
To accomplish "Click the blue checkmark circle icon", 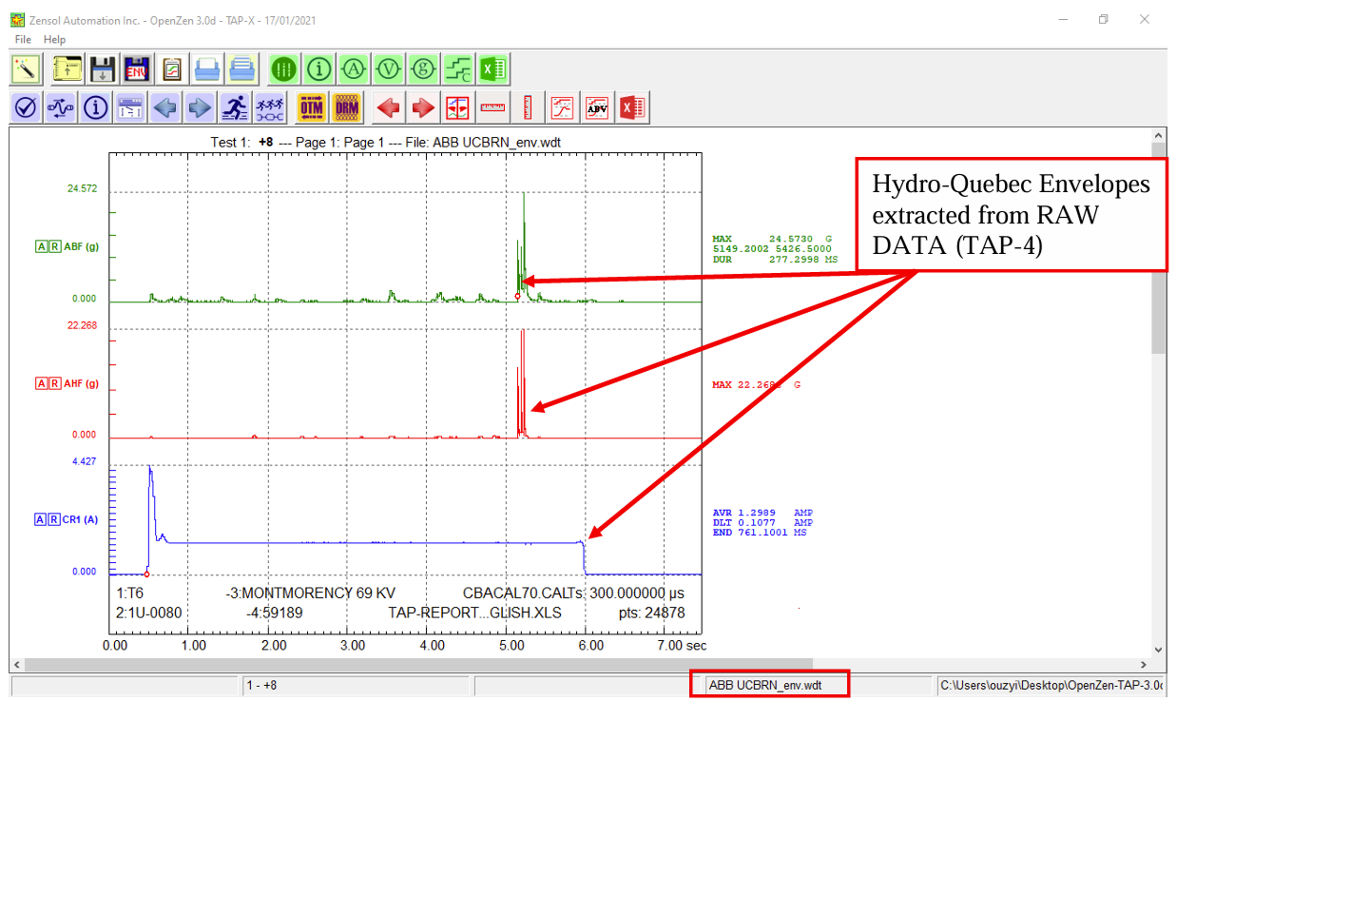I will tap(26, 107).
